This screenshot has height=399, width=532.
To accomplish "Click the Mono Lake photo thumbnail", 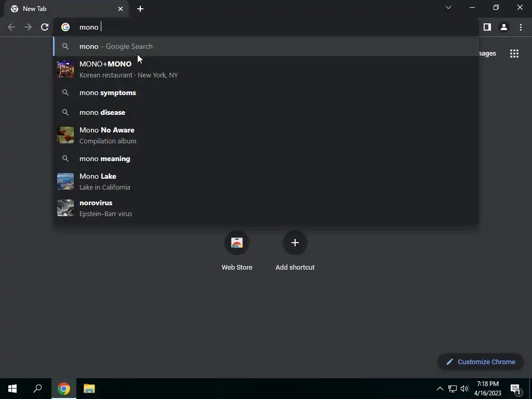I will coord(65,181).
